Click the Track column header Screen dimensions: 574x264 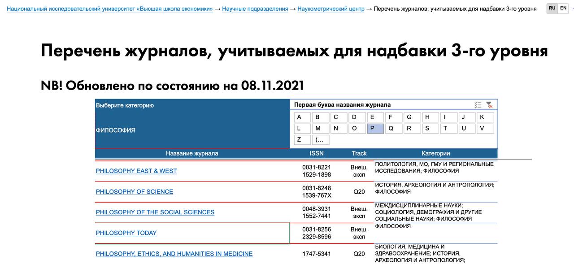click(359, 153)
